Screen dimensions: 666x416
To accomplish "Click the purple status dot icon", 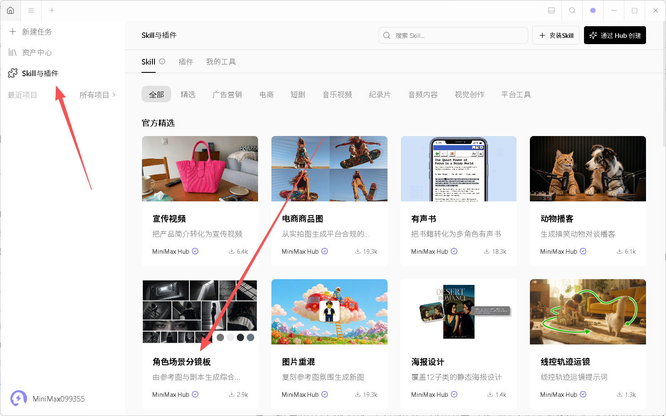I will 593,10.
